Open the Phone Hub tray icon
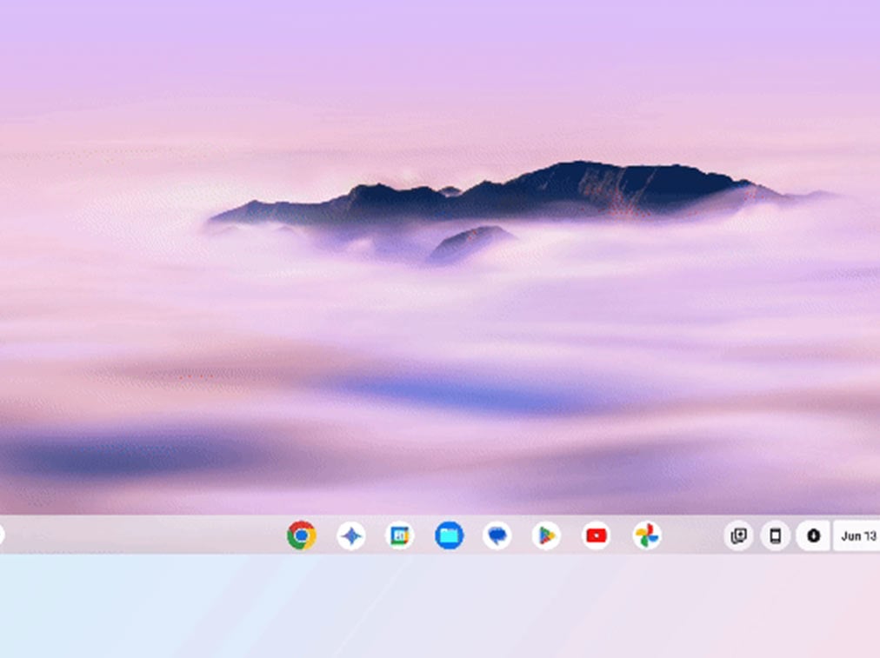Screen dimensions: 880x658 (776, 535)
